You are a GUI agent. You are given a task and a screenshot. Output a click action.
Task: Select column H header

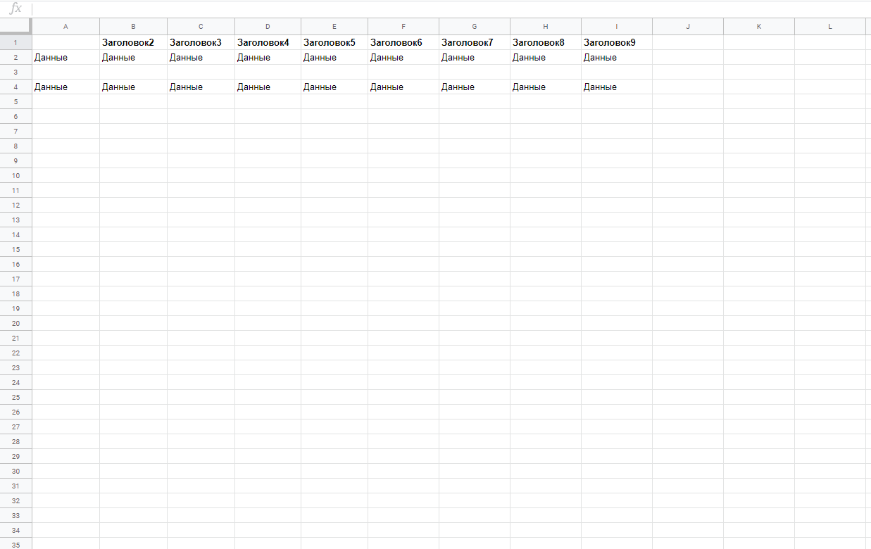[x=546, y=27]
